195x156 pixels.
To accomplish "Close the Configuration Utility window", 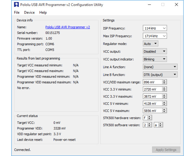I will pos(176,5).
